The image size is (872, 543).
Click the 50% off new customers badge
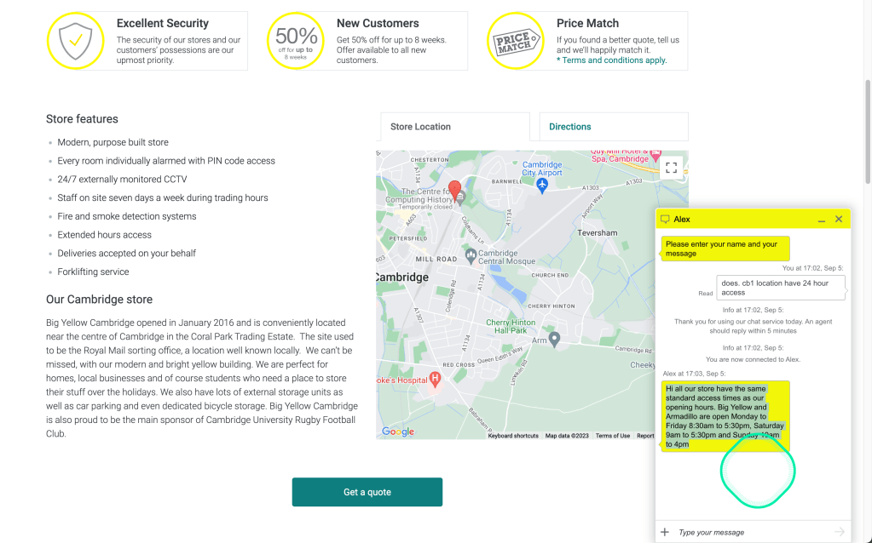click(295, 41)
